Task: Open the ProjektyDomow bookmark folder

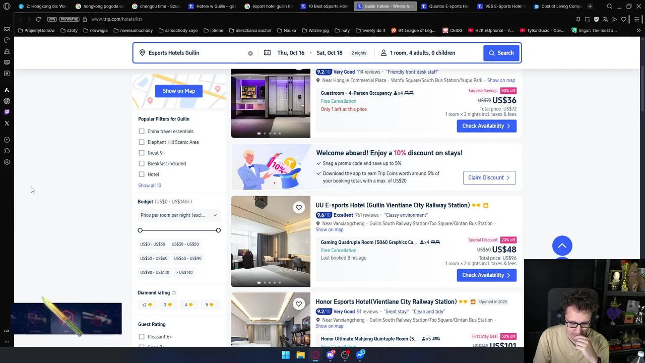Action: pyautogui.click(x=36, y=30)
